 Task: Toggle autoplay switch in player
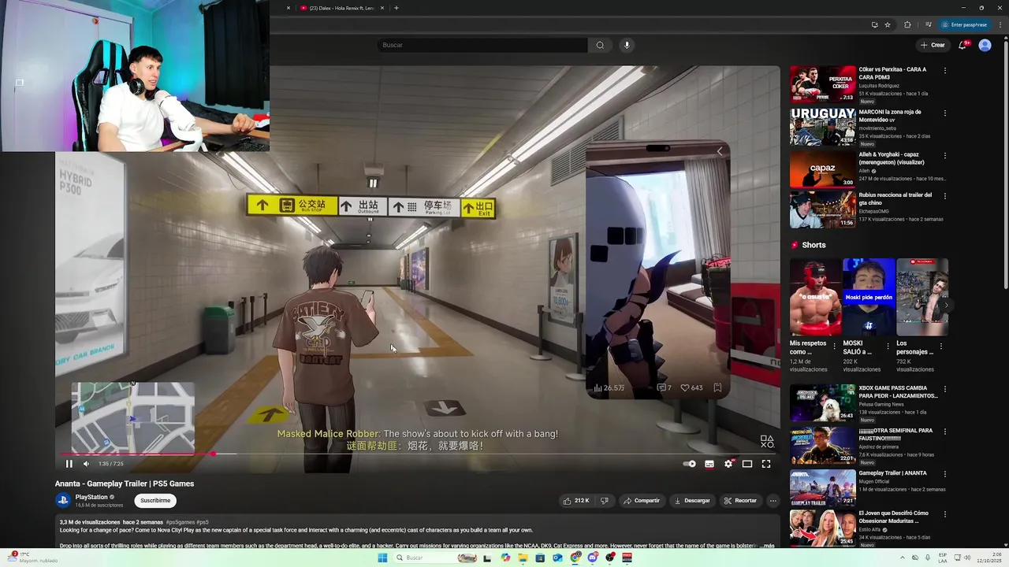point(690,464)
